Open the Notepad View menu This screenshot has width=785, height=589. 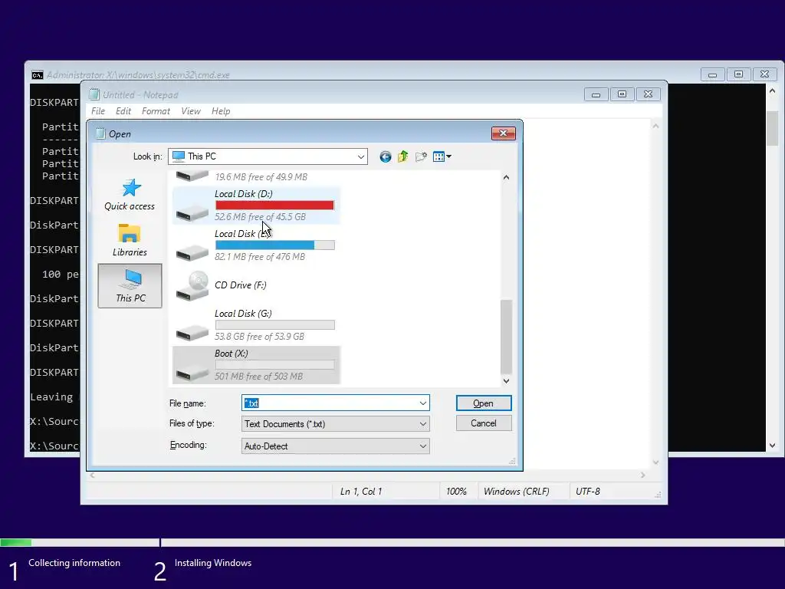191,111
